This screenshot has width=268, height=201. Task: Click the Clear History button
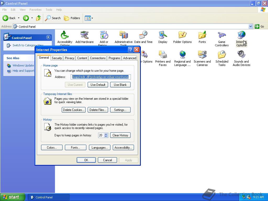(120, 135)
